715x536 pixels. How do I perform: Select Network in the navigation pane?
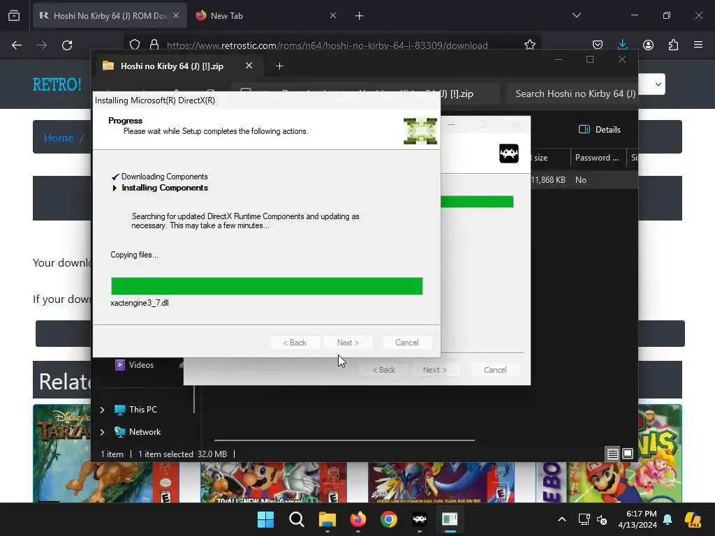coord(145,431)
